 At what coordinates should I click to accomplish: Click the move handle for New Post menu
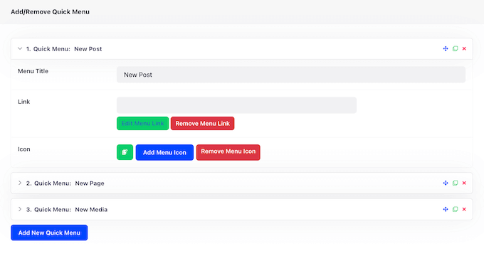click(x=446, y=49)
